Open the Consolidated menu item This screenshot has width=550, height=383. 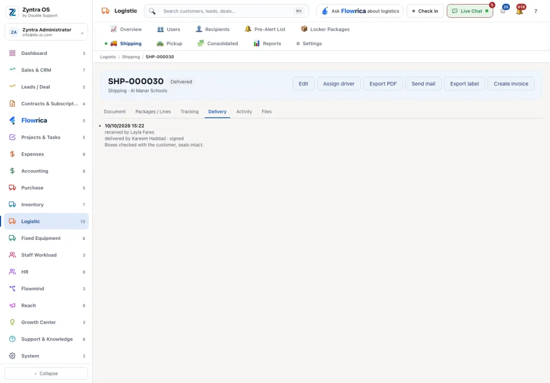tap(218, 44)
